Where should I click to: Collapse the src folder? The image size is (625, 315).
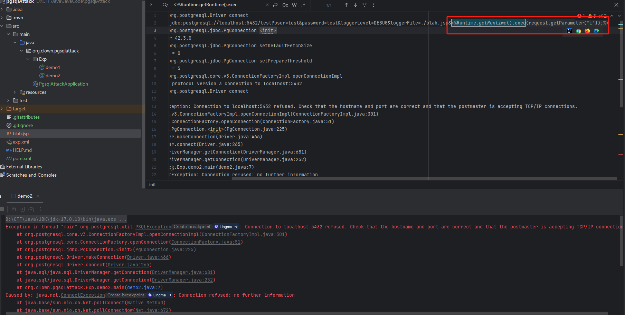2,26
